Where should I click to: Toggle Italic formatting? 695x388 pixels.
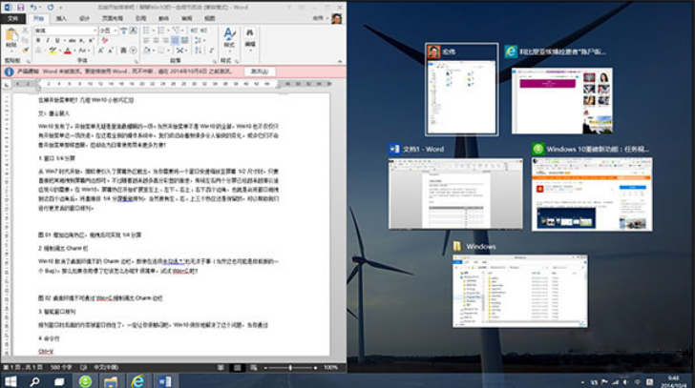pos(48,40)
